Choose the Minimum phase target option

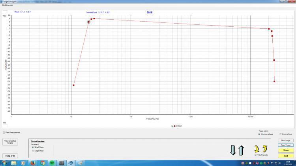pos(259,134)
